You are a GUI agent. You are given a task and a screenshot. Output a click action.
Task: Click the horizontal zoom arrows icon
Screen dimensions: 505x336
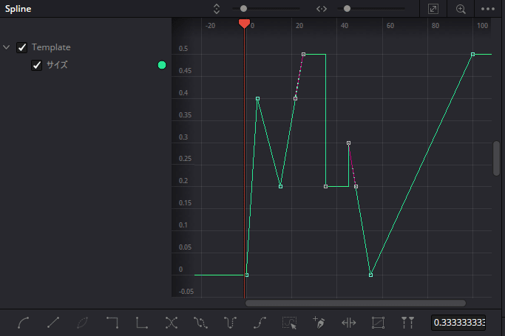tap(322, 9)
